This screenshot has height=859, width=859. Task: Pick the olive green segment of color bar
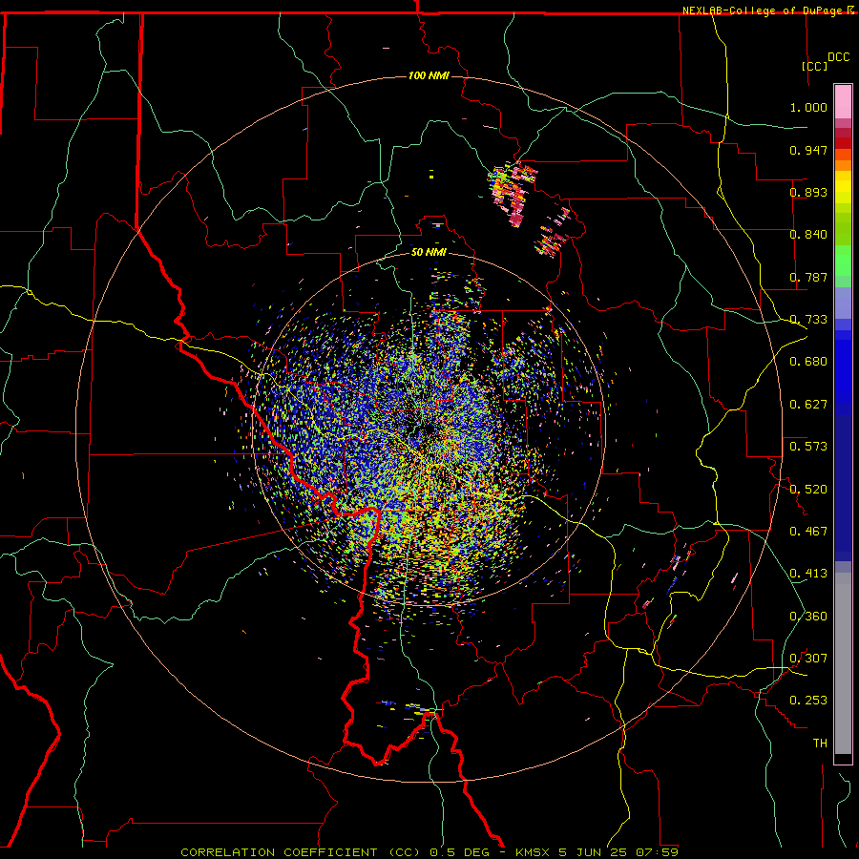click(843, 229)
